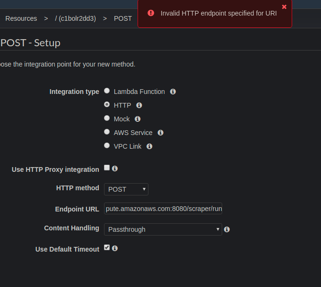
Task: Choose AWS Service integration type
Action: pos(107,132)
